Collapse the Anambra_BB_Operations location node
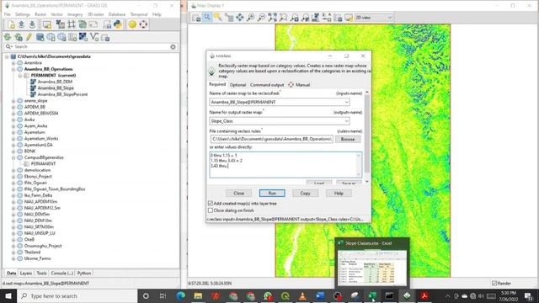539x303 pixels. pyautogui.click(x=13, y=69)
